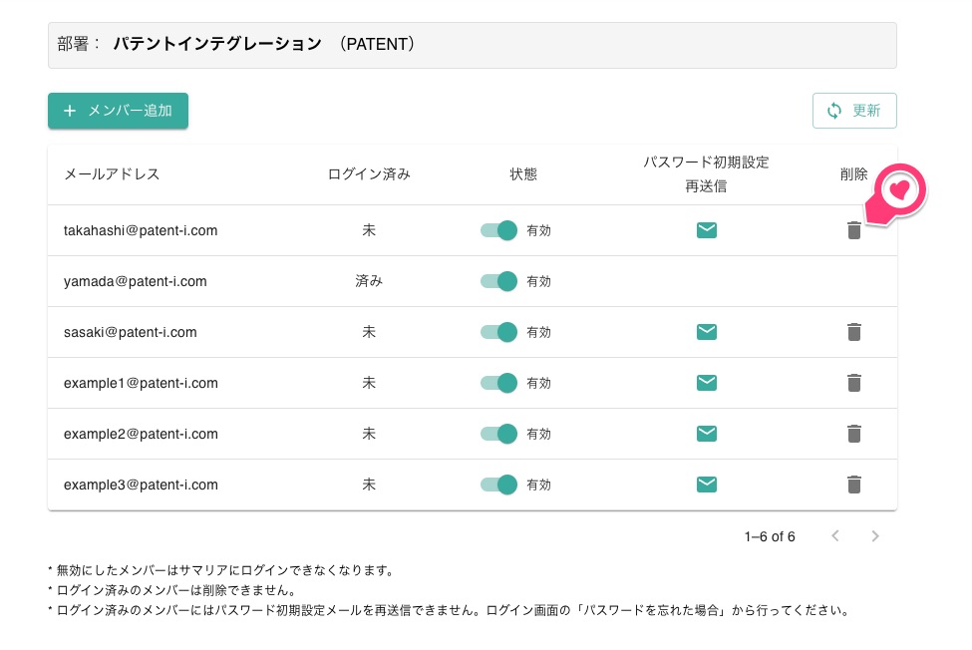Click the 状態 column header

[523, 174]
